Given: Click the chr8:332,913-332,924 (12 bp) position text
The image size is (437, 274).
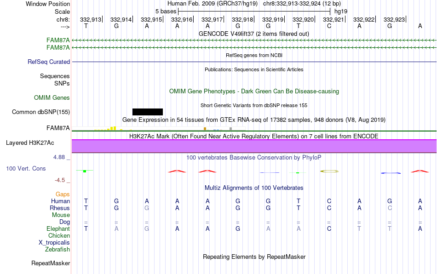Looking at the screenshot, I should point(302,4).
